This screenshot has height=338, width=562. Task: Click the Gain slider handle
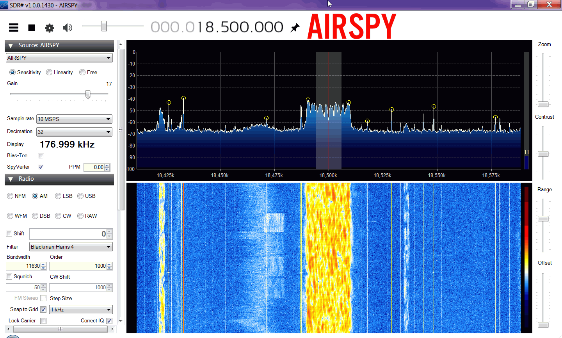88,94
